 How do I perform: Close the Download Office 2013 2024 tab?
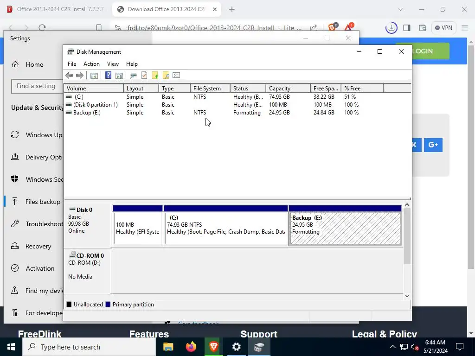[x=215, y=9]
